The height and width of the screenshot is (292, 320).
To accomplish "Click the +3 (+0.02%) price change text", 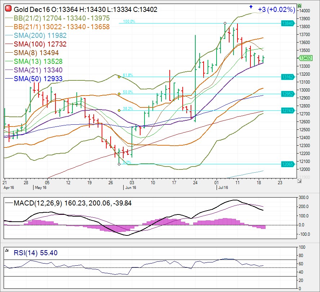I will [x=276, y=10].
